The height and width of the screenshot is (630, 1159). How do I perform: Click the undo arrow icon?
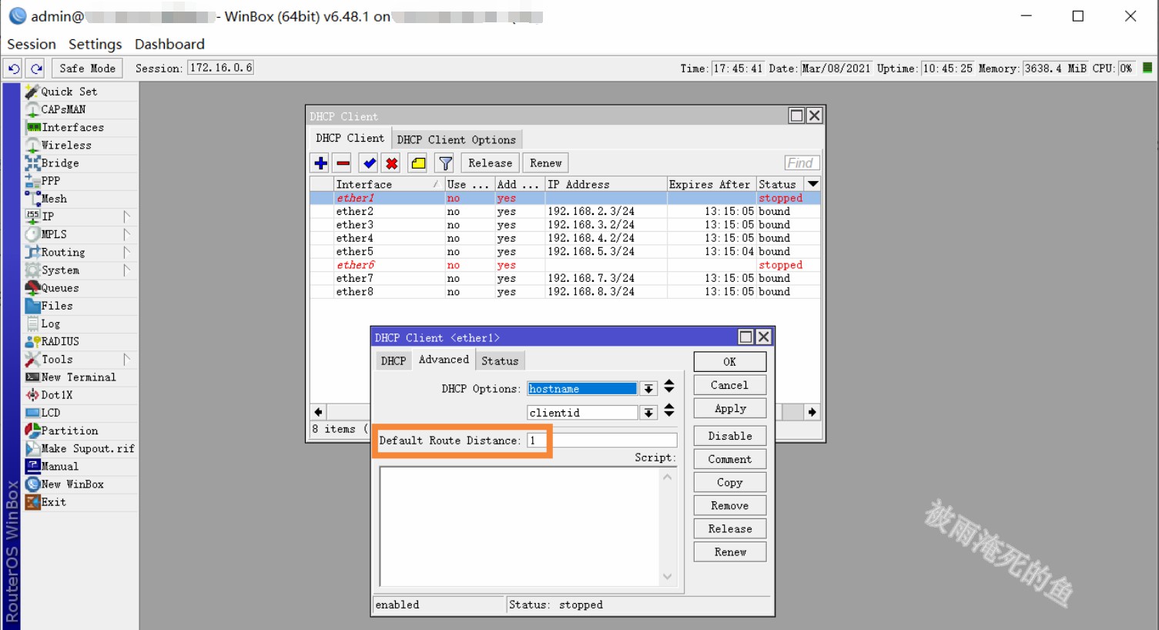click(x=13, y=69)
